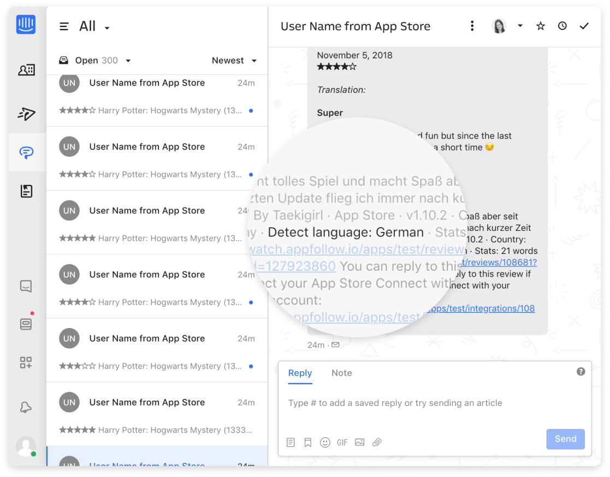Open the App Store grid icon
The height and width of the screenshot is (477, 610).
click(26, 362)
